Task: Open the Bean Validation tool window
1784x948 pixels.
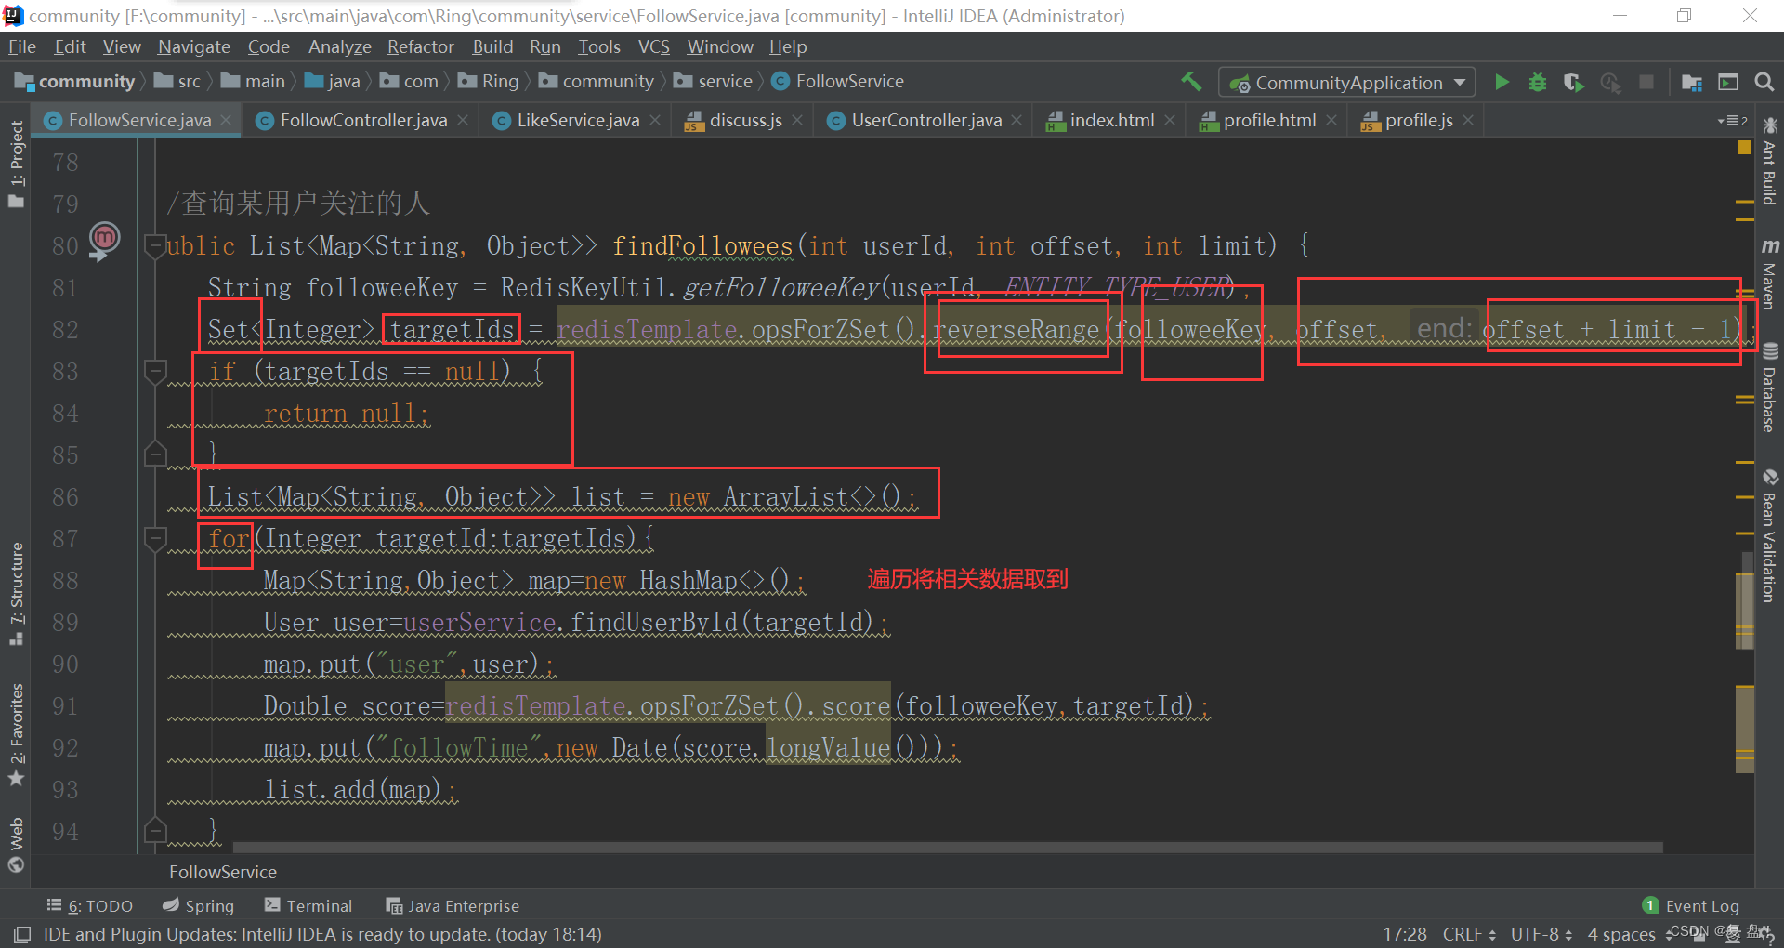Action: (x=1769, y=536)
